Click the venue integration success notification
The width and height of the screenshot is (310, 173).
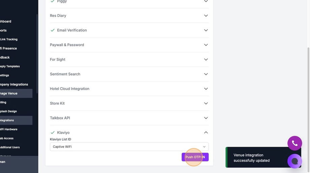(256, 157)
